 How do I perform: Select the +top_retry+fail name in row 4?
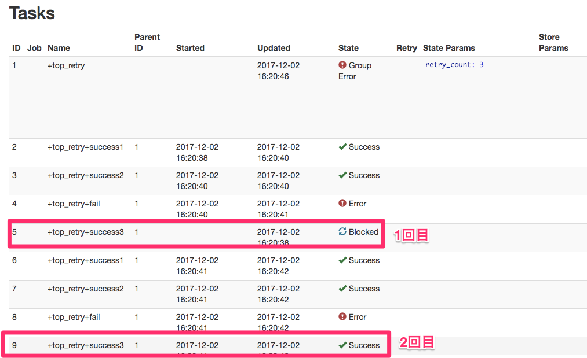(74, 204)
